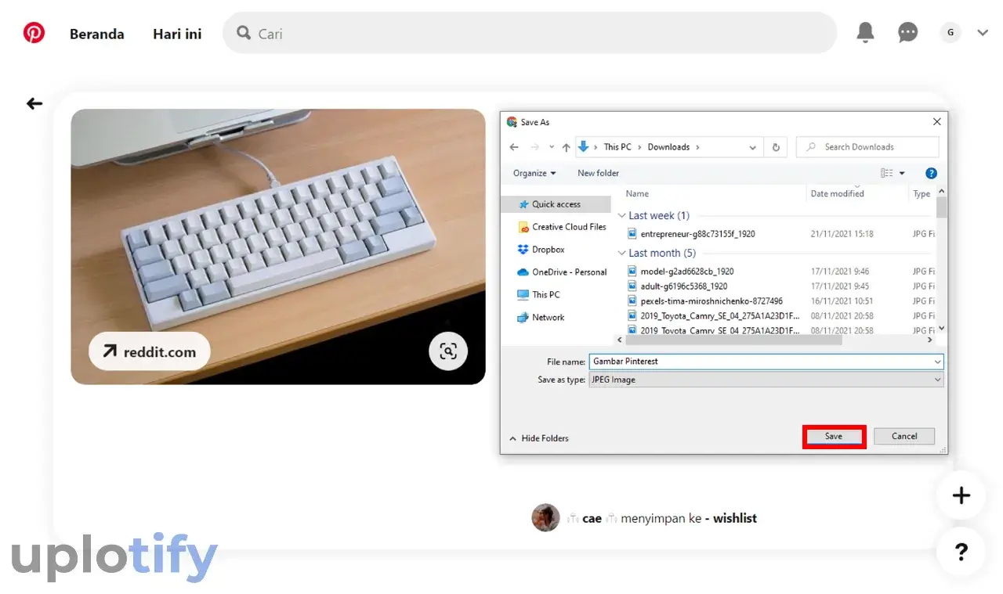Open the profile avatar labeled G
Viewport: 1003px width, 594px height.
coord(950,33)
